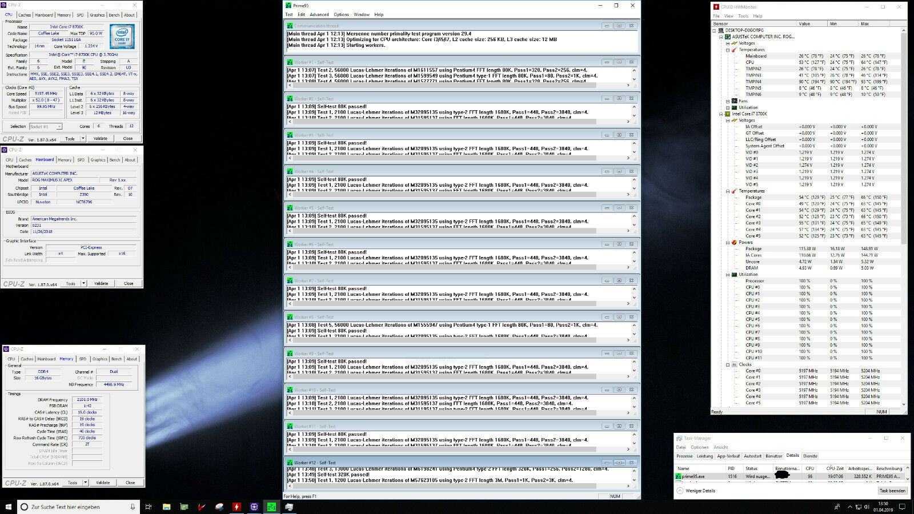Minimize the Worker #2 Self-Test child window
914x514 pixels.
pyautogui.click(x=606, y=98)
